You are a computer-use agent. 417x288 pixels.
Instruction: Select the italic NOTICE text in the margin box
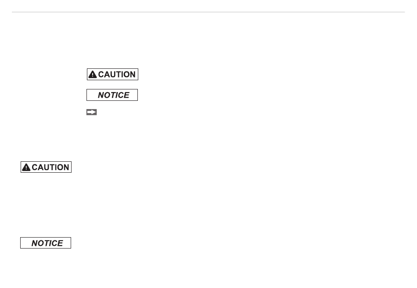click(x=47, y=243)
